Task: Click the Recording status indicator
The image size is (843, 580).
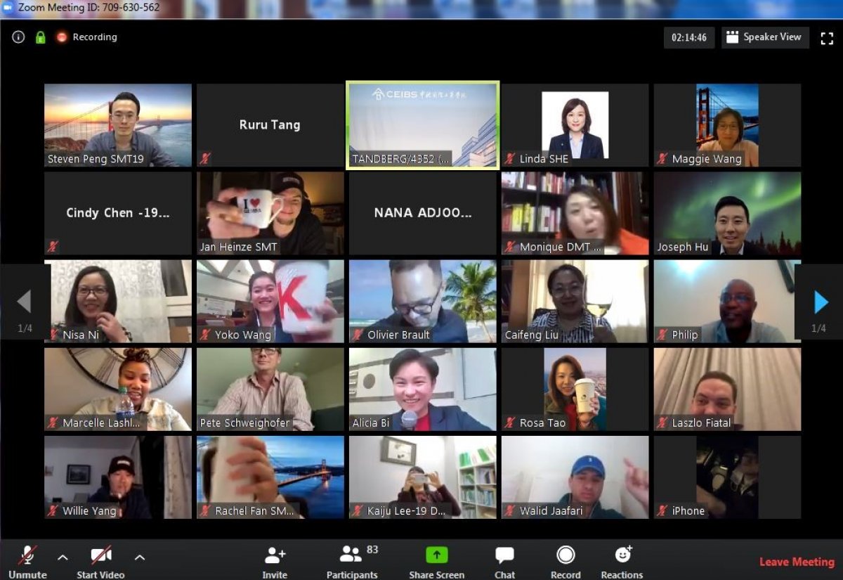Action: tap(87, 37)
